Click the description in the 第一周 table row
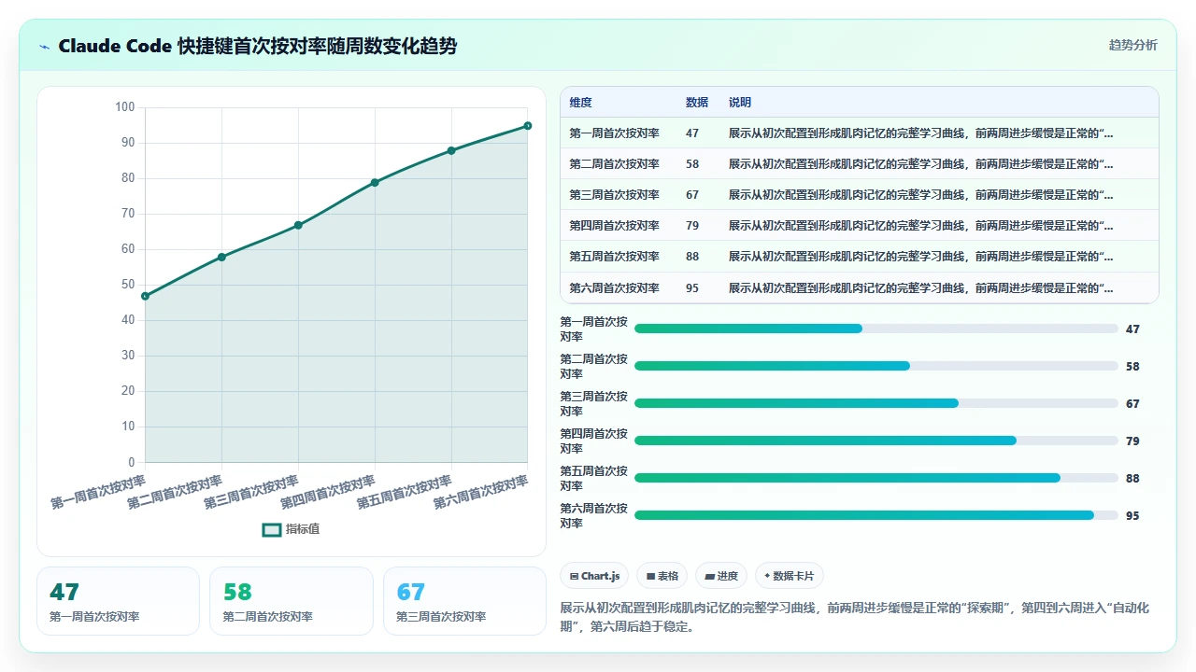This screenshot has height=672, width=1196. point(921,133)
